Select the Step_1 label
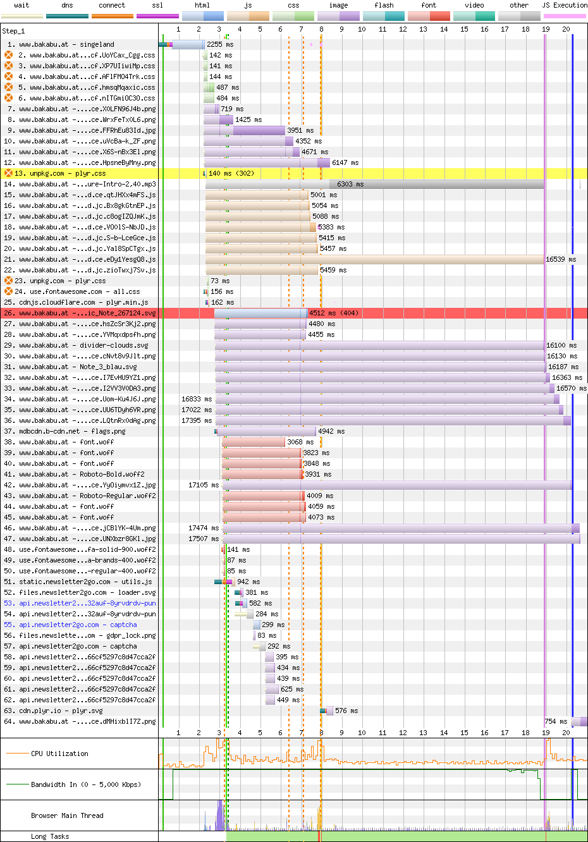The width and height of the screenshot is (588, 842). pyautogui.click(x=13, y=31)
